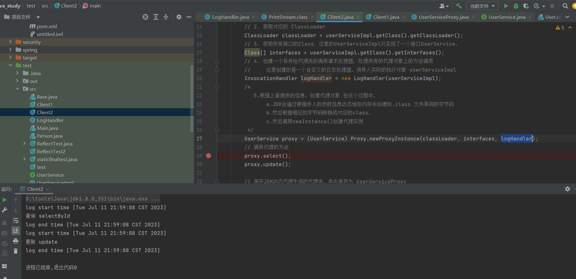Start debugging with the bug icon
The image size is (576, 279).
[x=516, y=6]
